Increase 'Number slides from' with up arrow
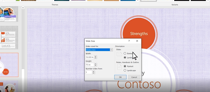 (94, 72)
